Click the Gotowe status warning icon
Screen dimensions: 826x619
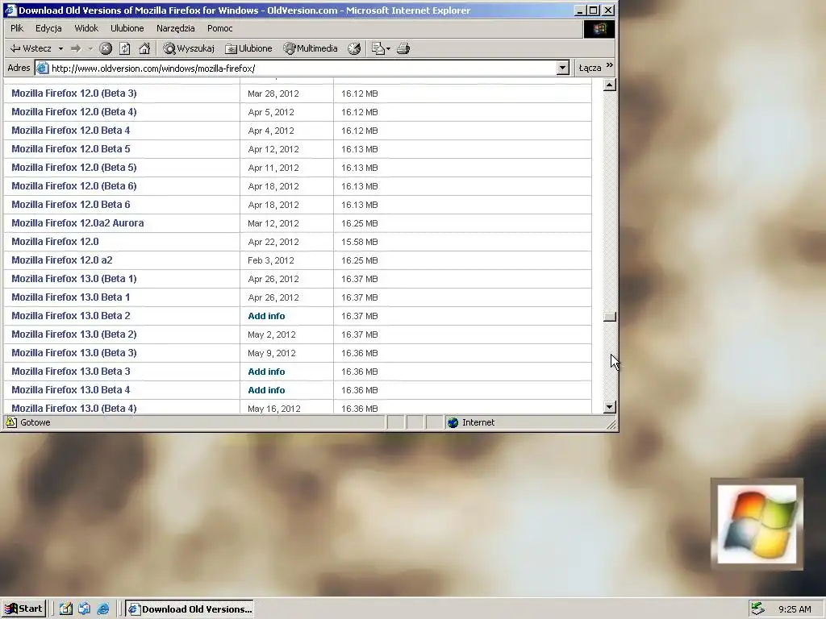11,422
